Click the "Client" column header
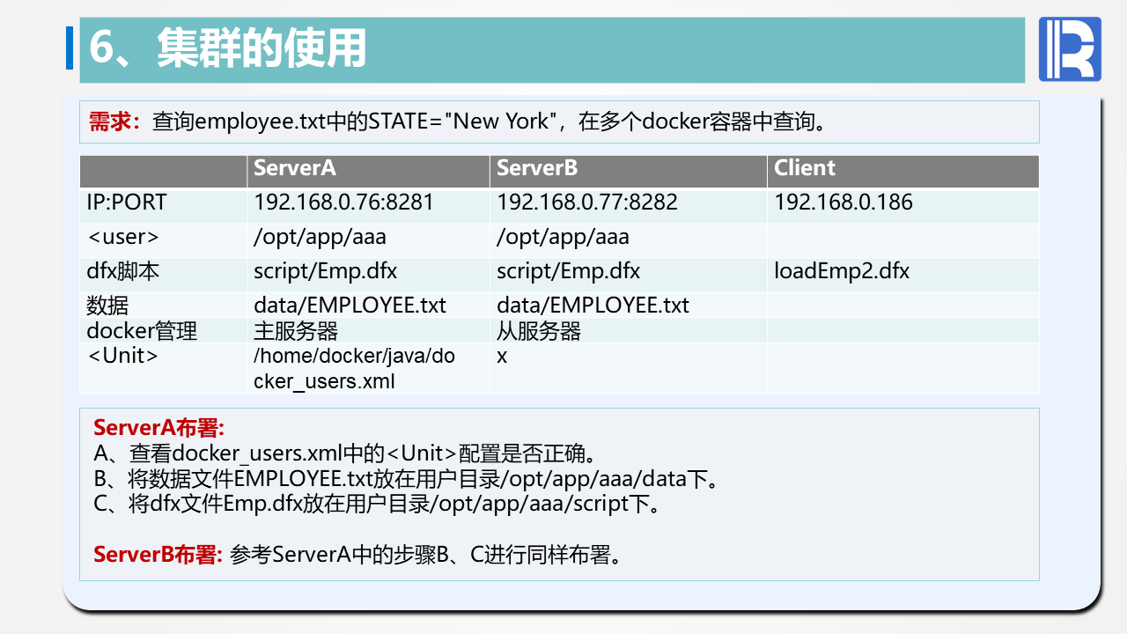 tap(805, 168)
